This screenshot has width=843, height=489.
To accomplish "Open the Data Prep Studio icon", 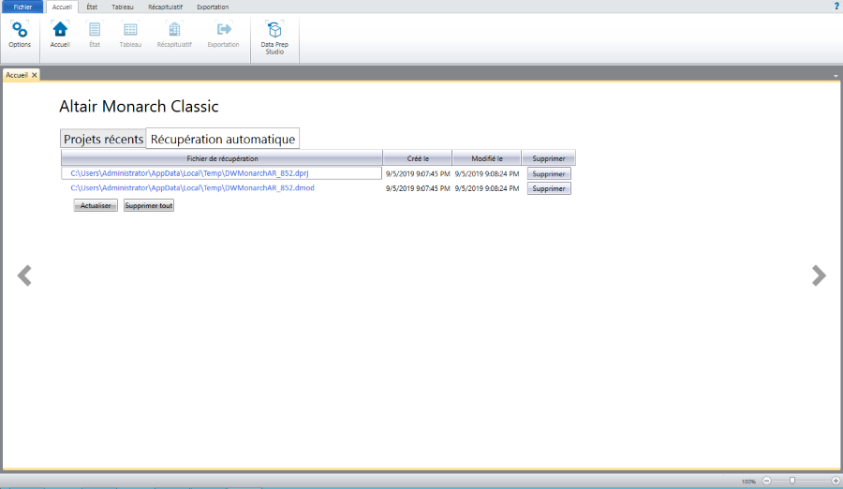I will [x=274, y=31].
